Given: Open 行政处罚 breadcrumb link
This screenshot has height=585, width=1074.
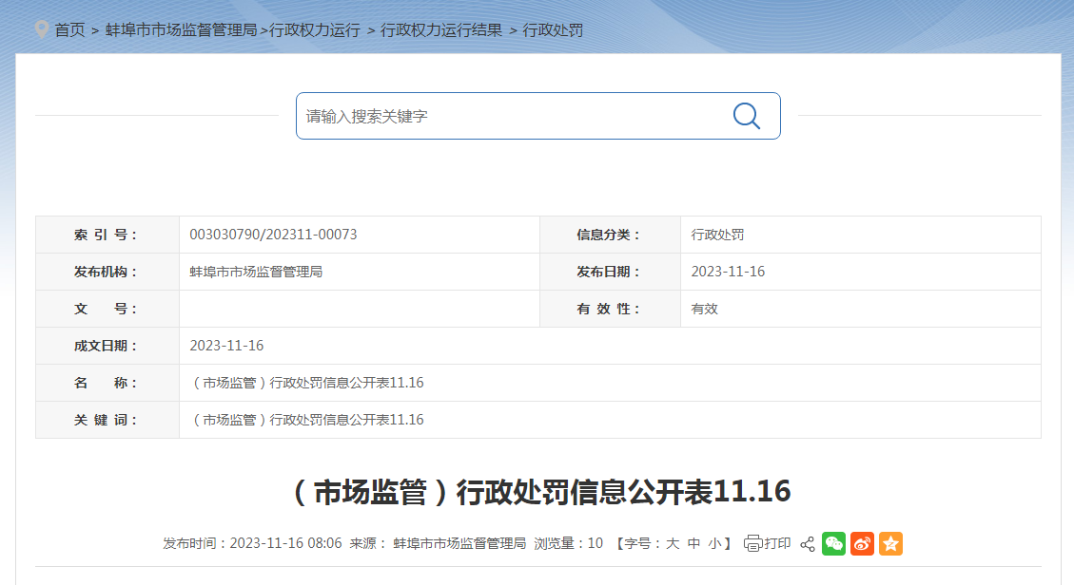Looking at the screenshot, I should point(553,30).
